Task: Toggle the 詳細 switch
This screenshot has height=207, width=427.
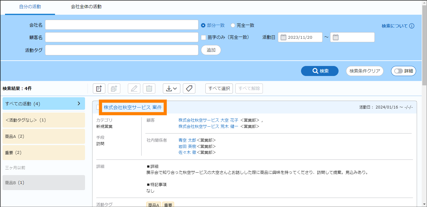Action: [x=399, y=71]
